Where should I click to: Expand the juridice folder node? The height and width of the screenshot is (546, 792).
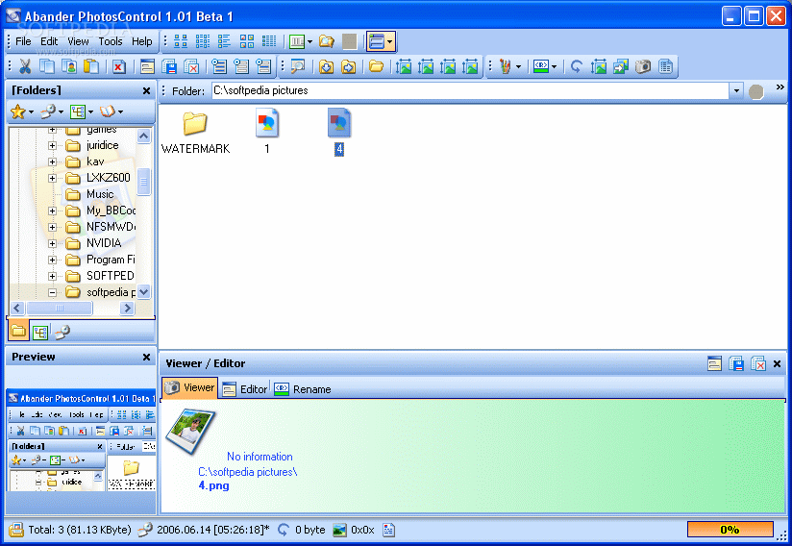pyautogui.click(x=52, y=145)
